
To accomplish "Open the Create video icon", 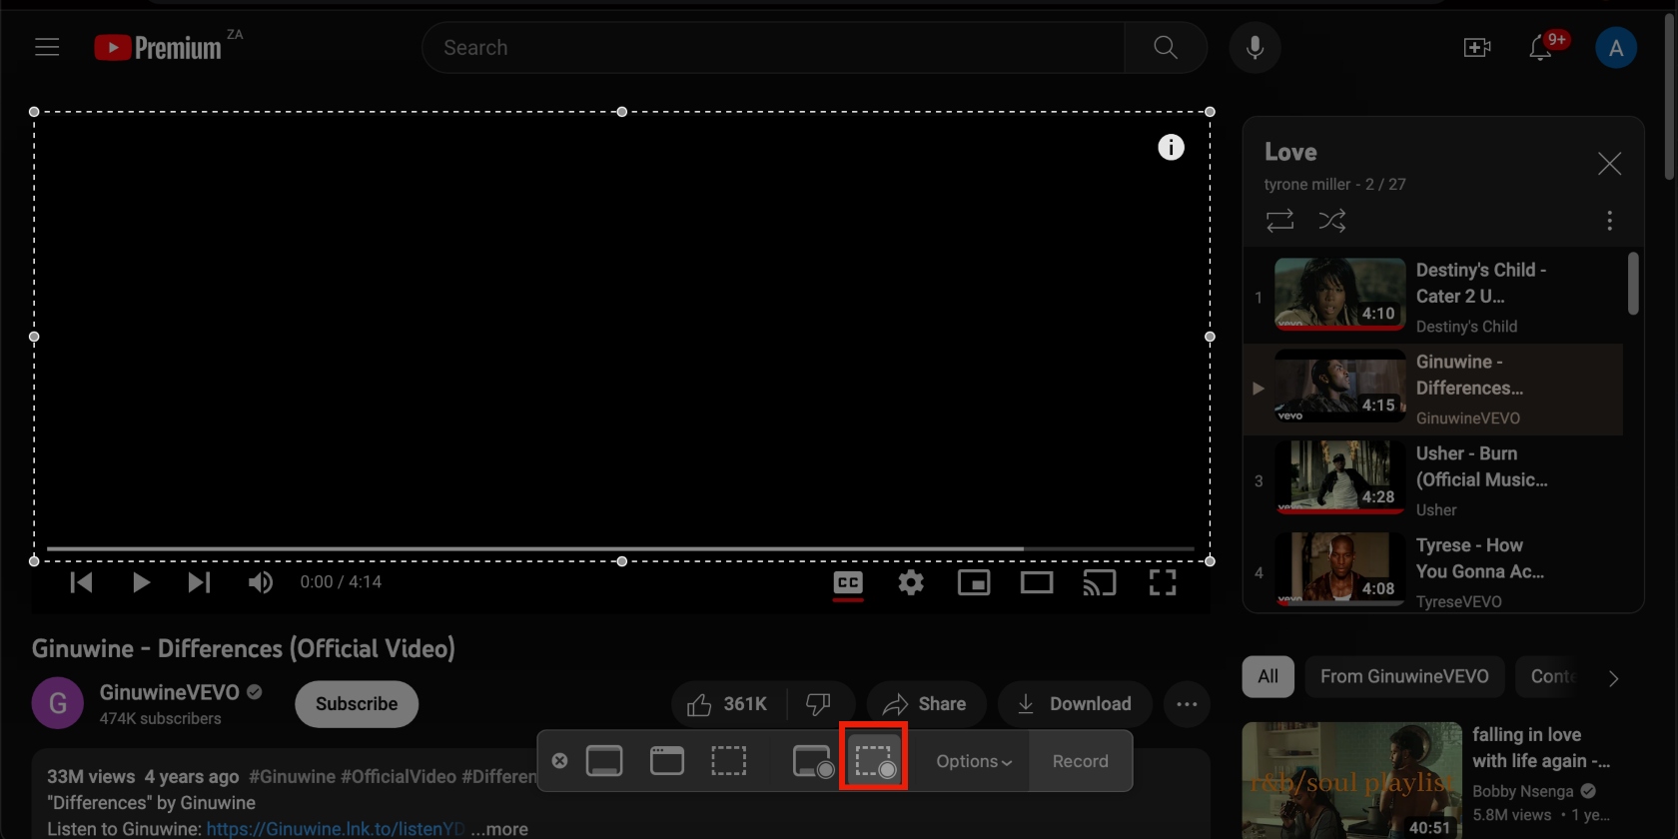I will [1477, 47].
